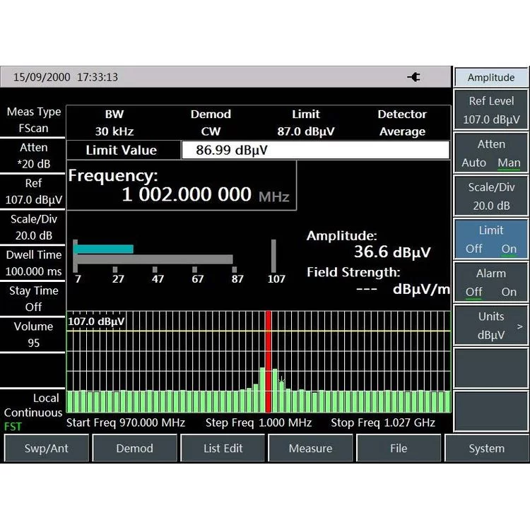
Task: Click the Amplitude 36.6 dBµV readout
Action: 368,245
